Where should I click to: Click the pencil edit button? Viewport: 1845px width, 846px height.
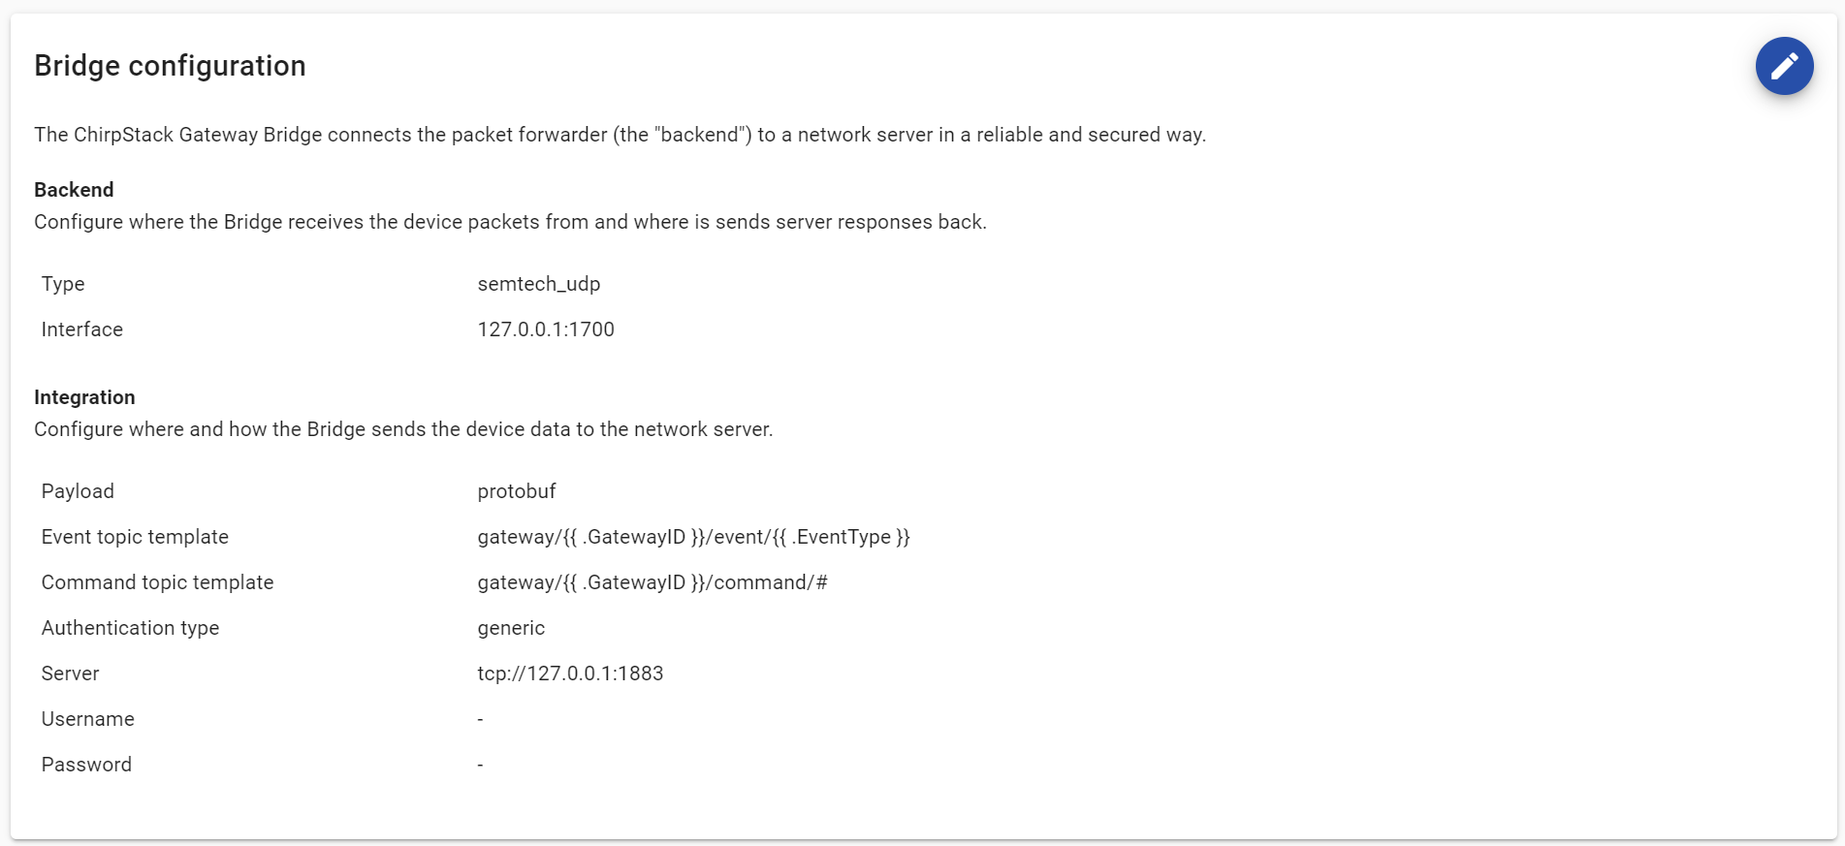coord(1784,66)
